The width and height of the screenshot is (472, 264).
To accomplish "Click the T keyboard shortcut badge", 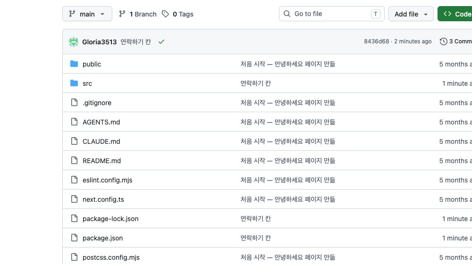I will tap(375, 14).
